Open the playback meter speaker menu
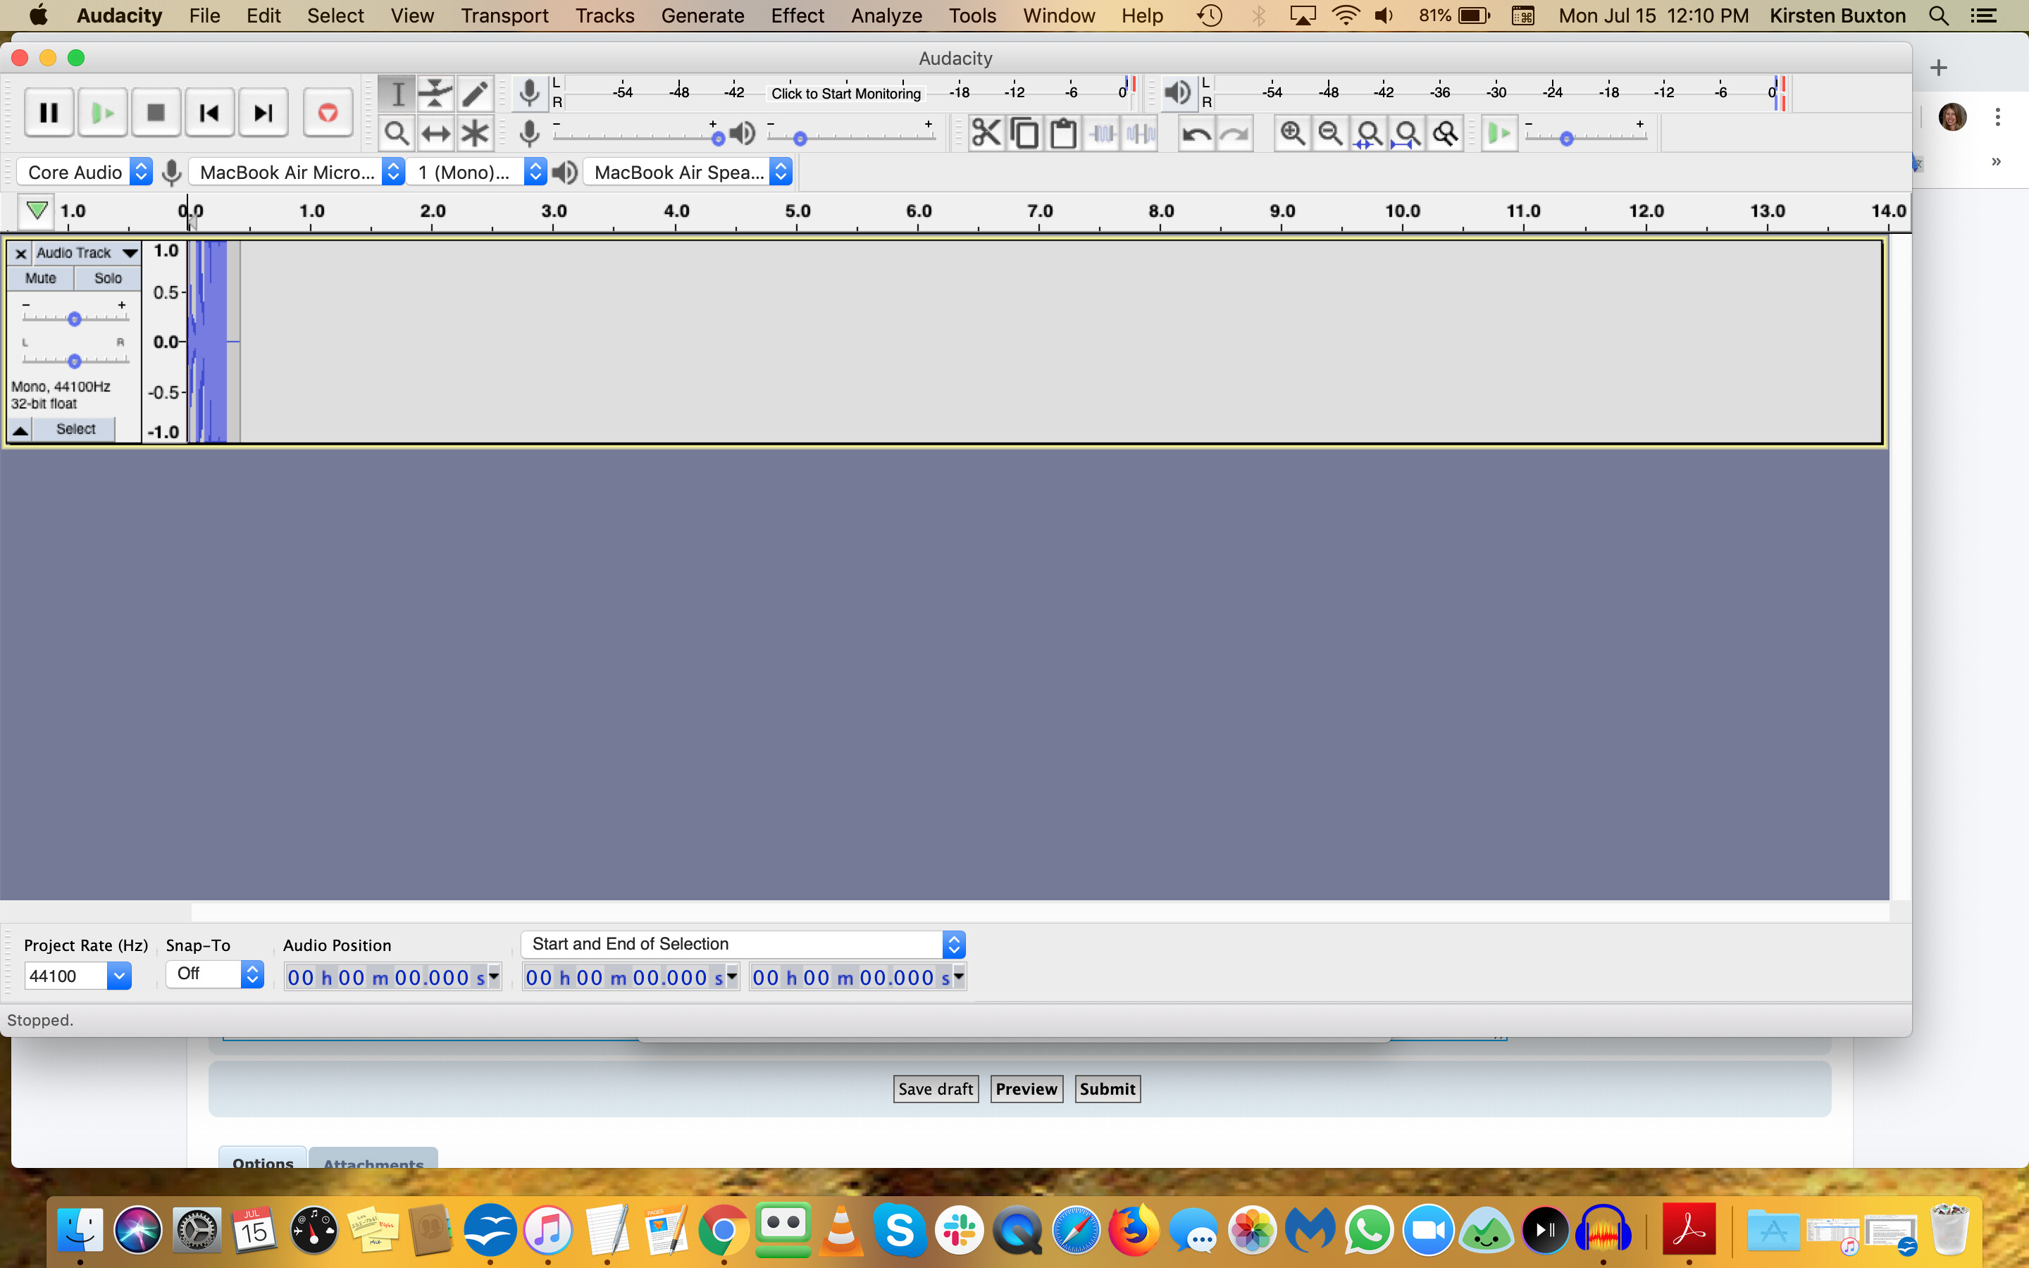 pyautogui.click(x=1177, y=93)
